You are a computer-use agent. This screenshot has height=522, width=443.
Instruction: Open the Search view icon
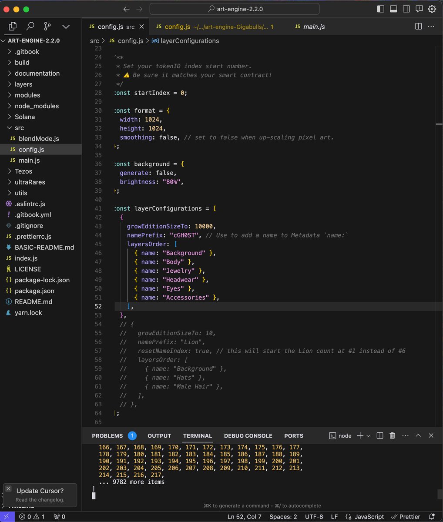coord(30,27)
